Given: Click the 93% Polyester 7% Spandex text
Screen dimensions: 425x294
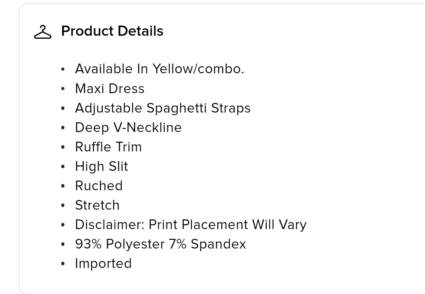Looking at the screenshot, I should coord(160,244).
